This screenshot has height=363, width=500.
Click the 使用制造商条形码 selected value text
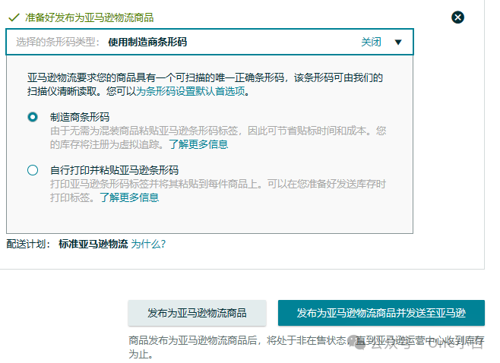[147, 42]
